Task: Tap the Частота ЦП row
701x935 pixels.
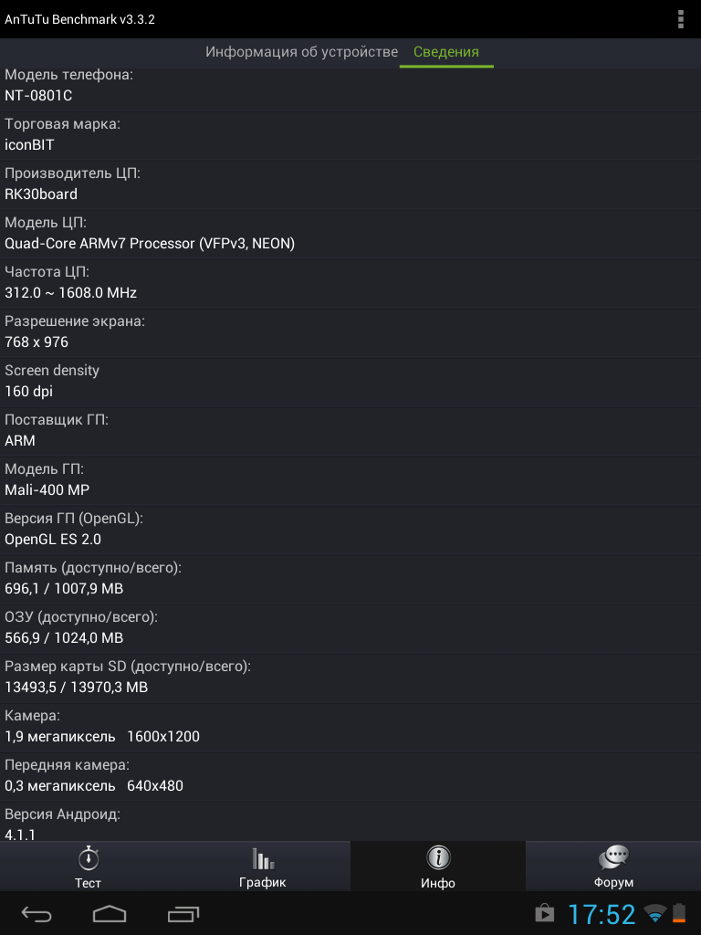Action: [x=350, y=283]
